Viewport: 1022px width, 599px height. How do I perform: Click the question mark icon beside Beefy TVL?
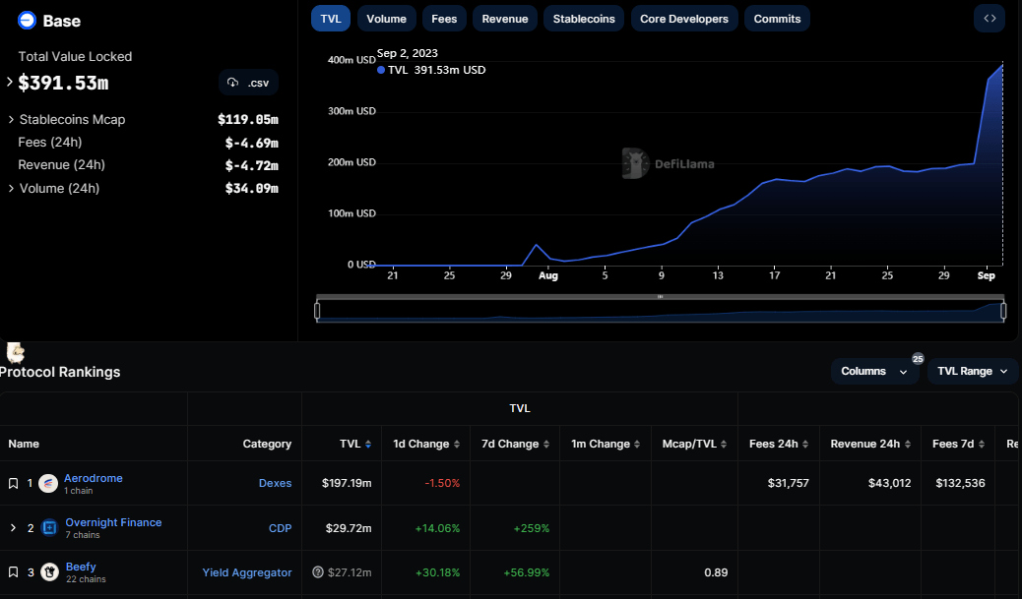(318, 572)
